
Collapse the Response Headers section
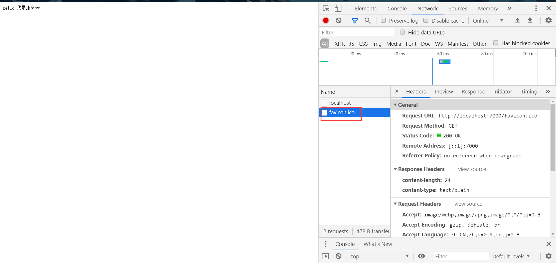pyautogui.click(x=395, y=169)
